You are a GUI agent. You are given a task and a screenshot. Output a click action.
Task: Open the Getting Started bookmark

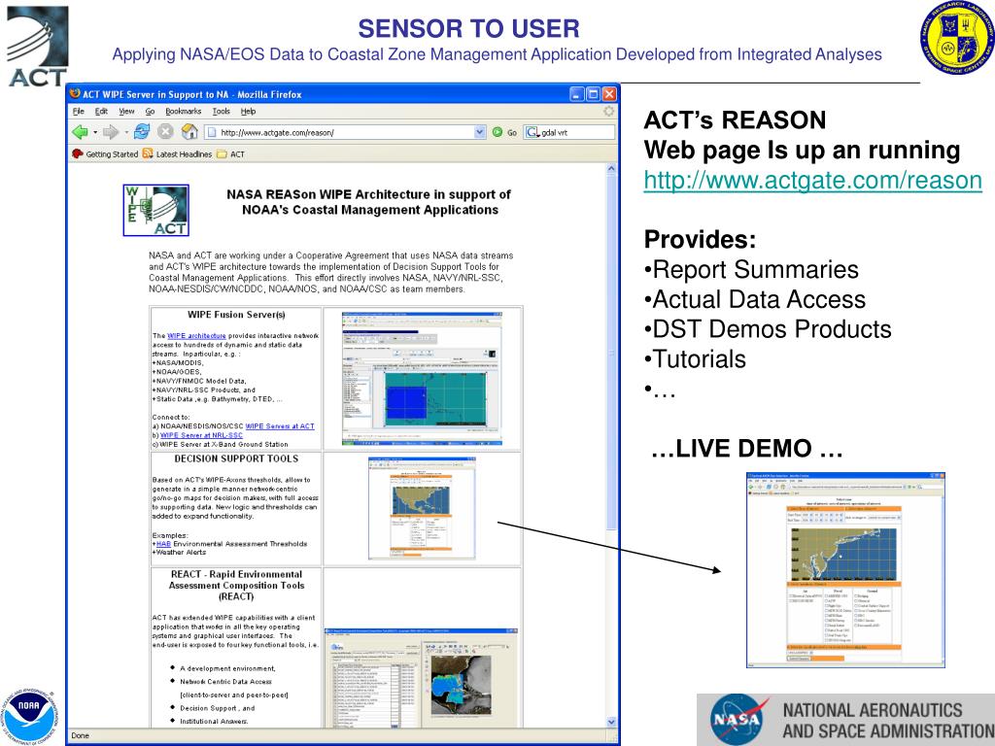coord(105,153)
